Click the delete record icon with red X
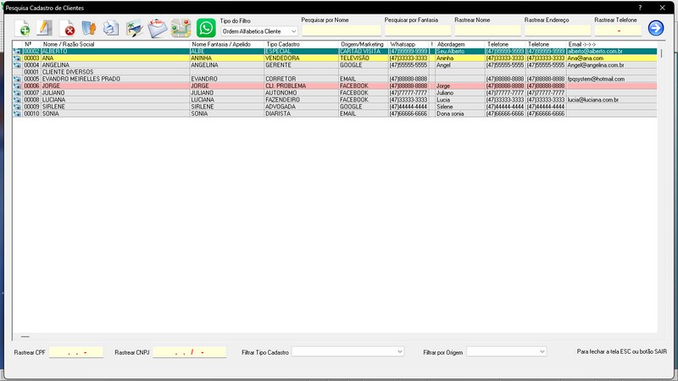 click(67, 28)
